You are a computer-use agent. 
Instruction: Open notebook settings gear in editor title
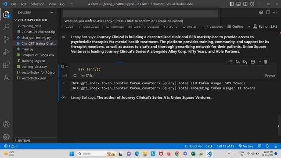coord(261,12)
